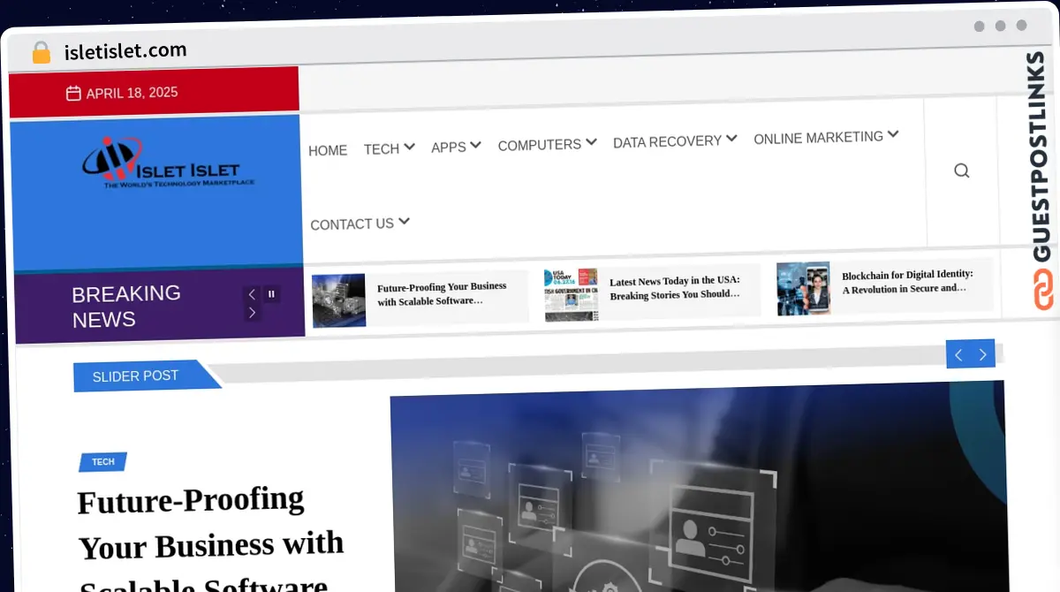Open the Online Marketing menu
This screenshot has width=1060, height=592.
pyautogui.click(x=826, y=137)
